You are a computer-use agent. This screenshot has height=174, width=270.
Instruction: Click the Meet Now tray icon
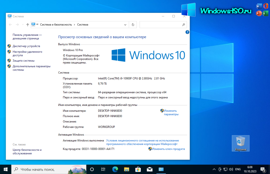click(x=220, y=169)
